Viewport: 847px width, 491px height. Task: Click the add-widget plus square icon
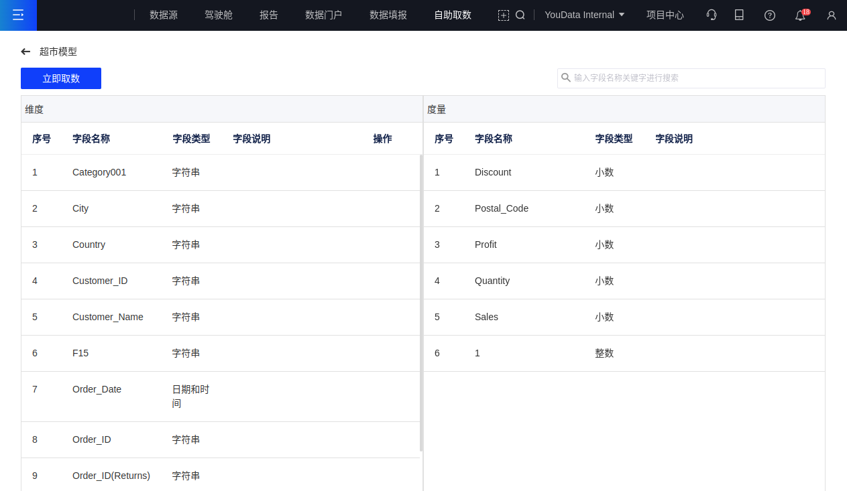(503, 15)
